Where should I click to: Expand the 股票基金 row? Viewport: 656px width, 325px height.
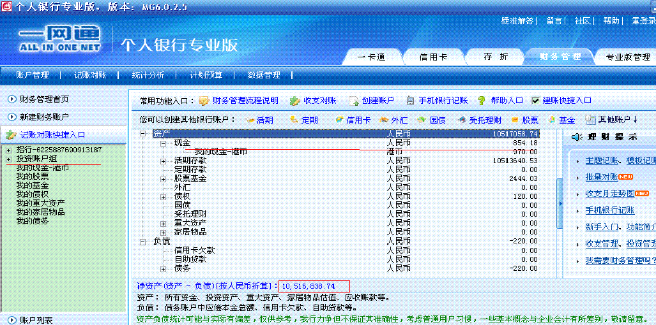coord(164,178)
